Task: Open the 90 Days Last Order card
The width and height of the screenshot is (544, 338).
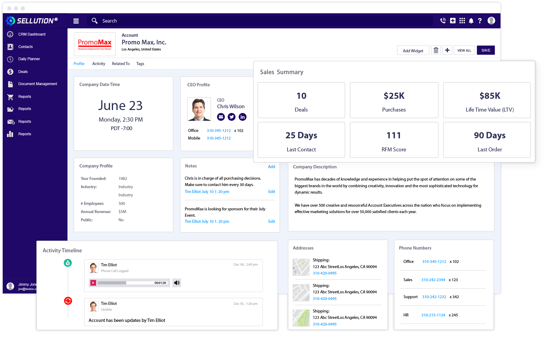Action: point(487,140)
